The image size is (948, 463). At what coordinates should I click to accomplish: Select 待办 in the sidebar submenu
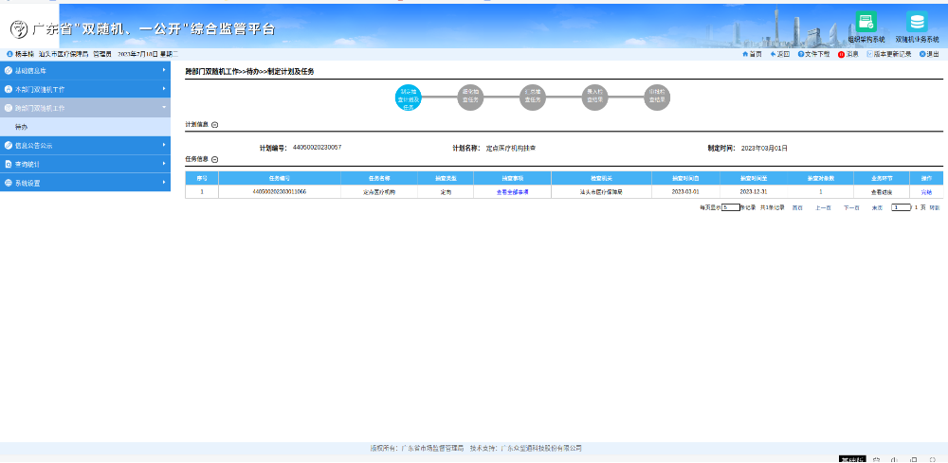pyautogui.click(x=22, y=127)
